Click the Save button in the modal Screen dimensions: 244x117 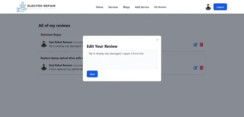(x=92, y=74)
